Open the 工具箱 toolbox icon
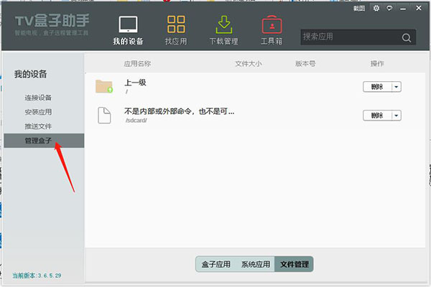431x287 pixels. tap(271, 24)
